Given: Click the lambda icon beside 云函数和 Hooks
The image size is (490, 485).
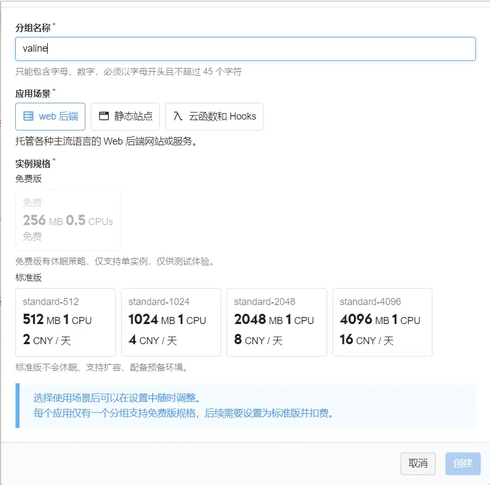Looking at the screenshot, I should [178, 116].
